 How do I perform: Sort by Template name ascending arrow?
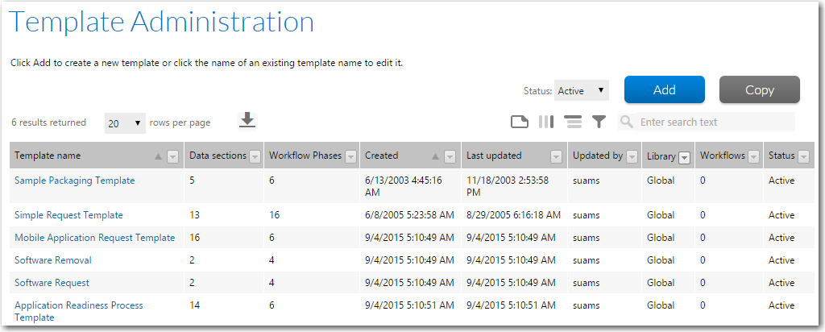pyautogui.click(x=159, y=156)
